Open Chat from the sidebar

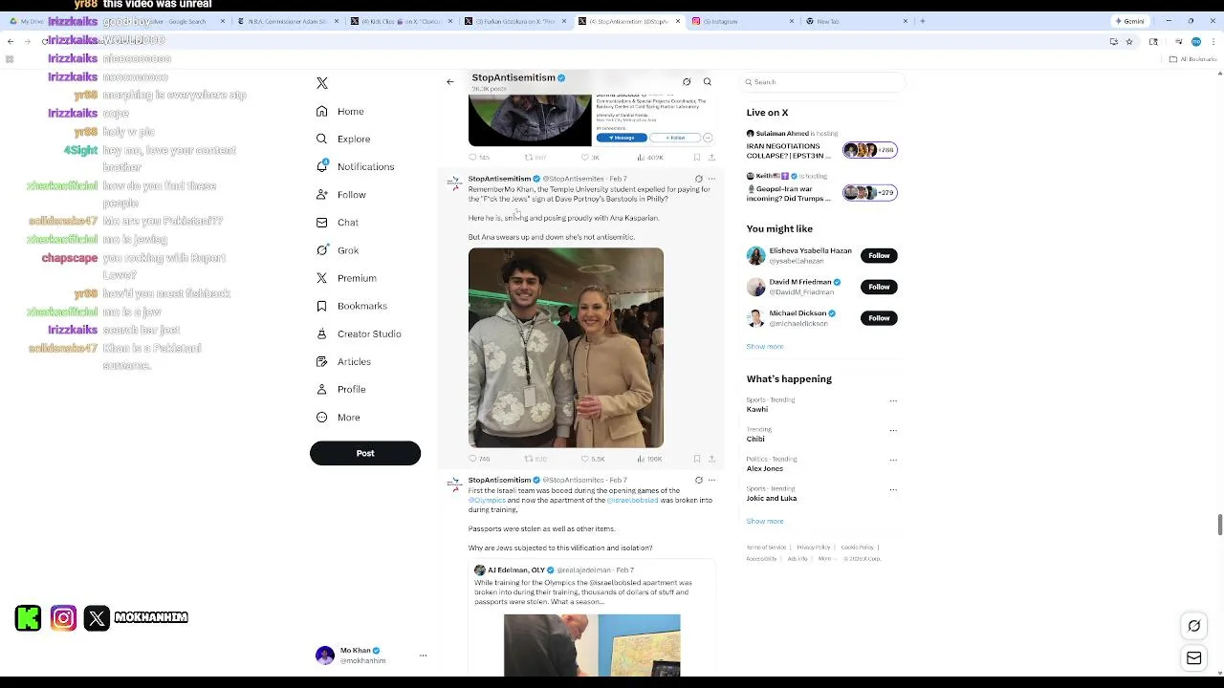tap(337, 222)
